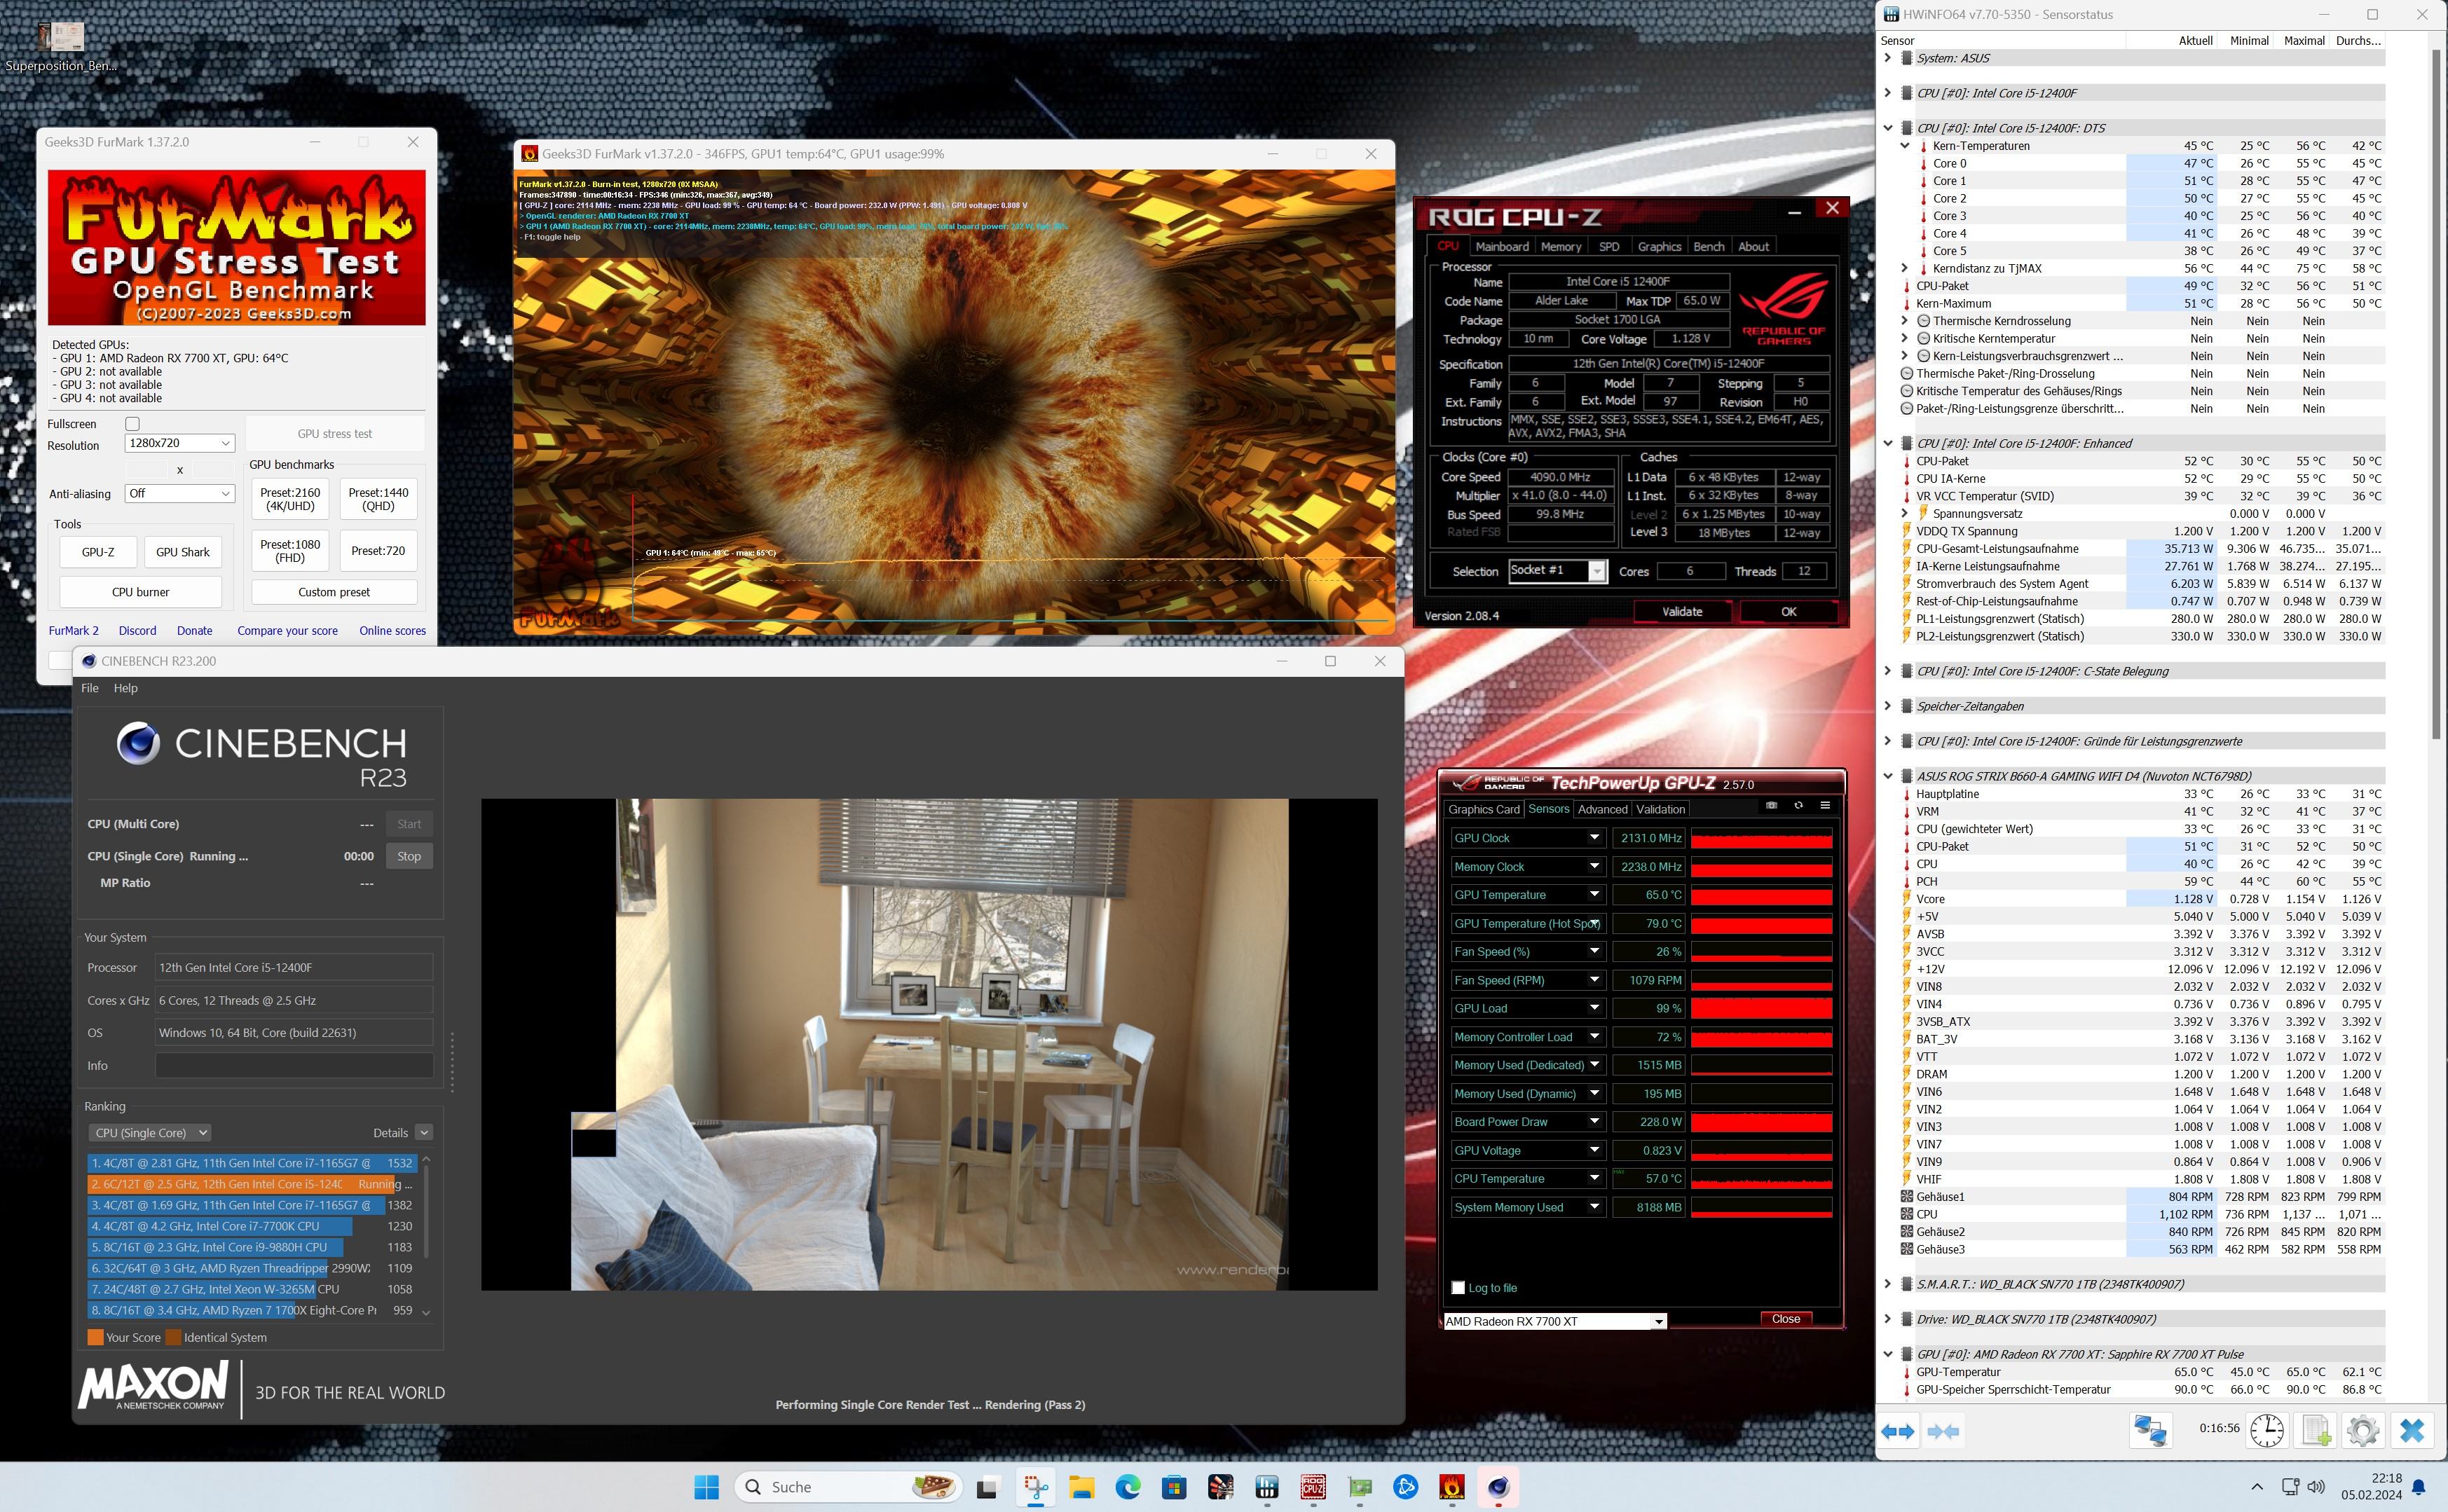
Task: Open the GPU-Z hamburger menu
Action: pos(1825,806)
